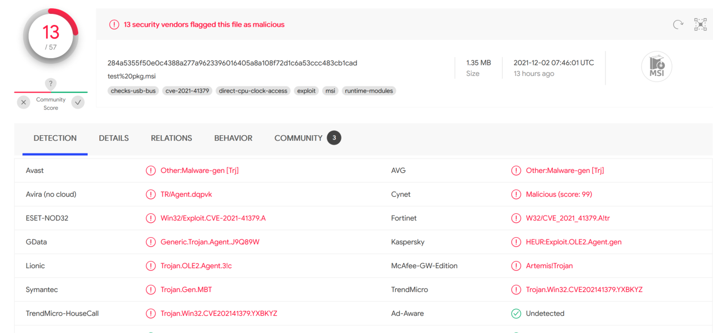Click the direct-cpu-clock-access tag
The image size is (713, 333).
(x=253, y=91)
